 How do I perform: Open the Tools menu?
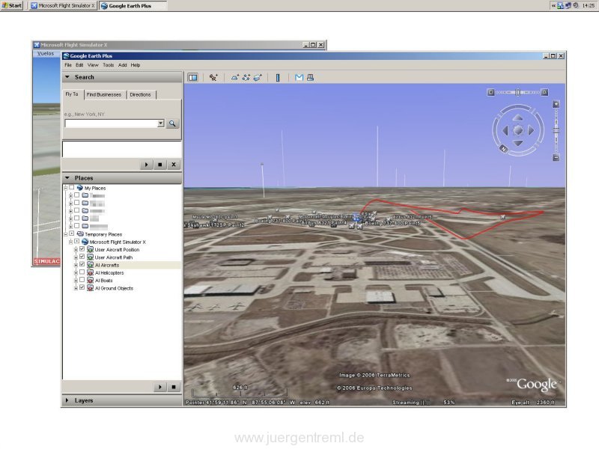tap(109, 65)
